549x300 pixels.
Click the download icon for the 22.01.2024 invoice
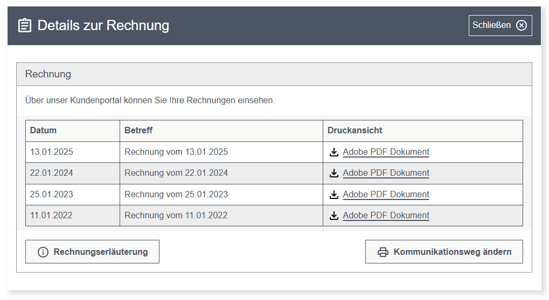point(334,173)
